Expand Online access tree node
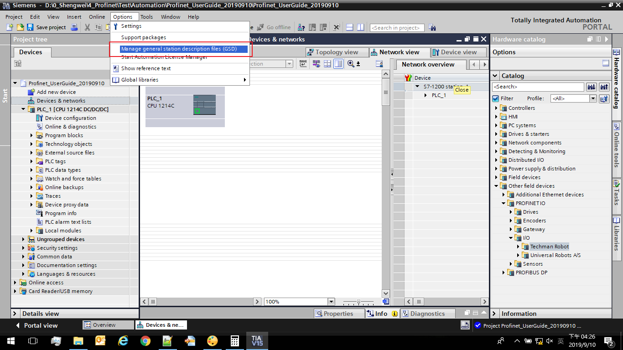Viewport: 623px width, 350px height. [x=15, y=283]
